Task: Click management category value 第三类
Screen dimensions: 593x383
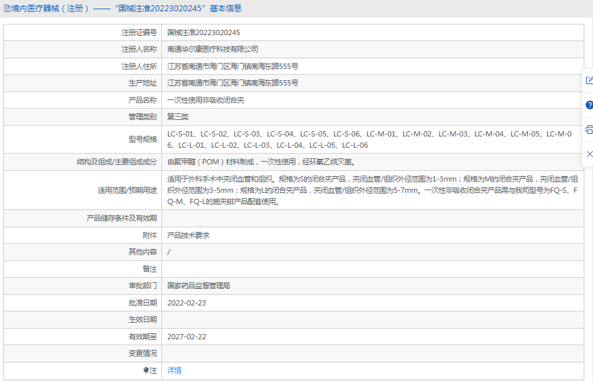Action: click(x=178, y=117)
